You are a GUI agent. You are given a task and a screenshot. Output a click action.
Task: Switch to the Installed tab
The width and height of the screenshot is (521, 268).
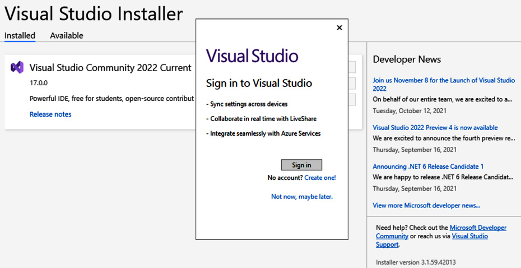[x=20, y=35]
